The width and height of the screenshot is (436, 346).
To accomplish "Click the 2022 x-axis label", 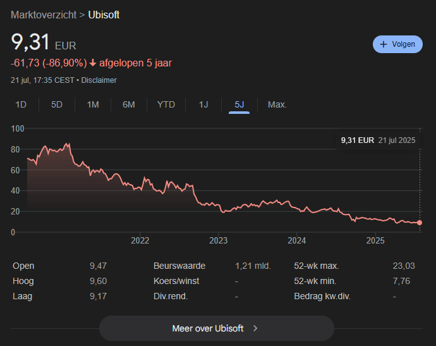I will [x=140, y=240].
